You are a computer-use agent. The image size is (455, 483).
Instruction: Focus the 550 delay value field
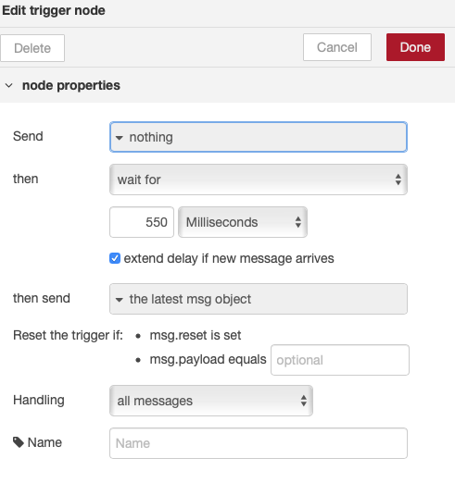pos(142,222)
